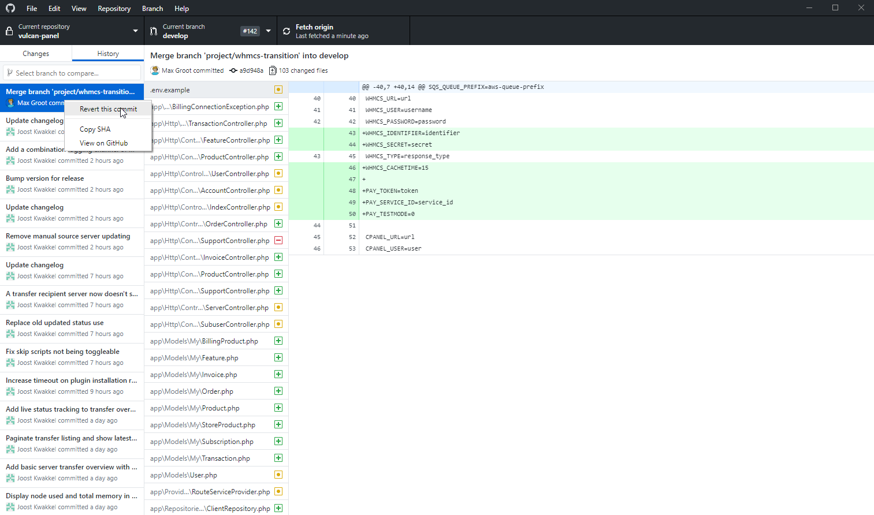Click the pull request #142 badge

pyautogui.click(x=250, y=31)
